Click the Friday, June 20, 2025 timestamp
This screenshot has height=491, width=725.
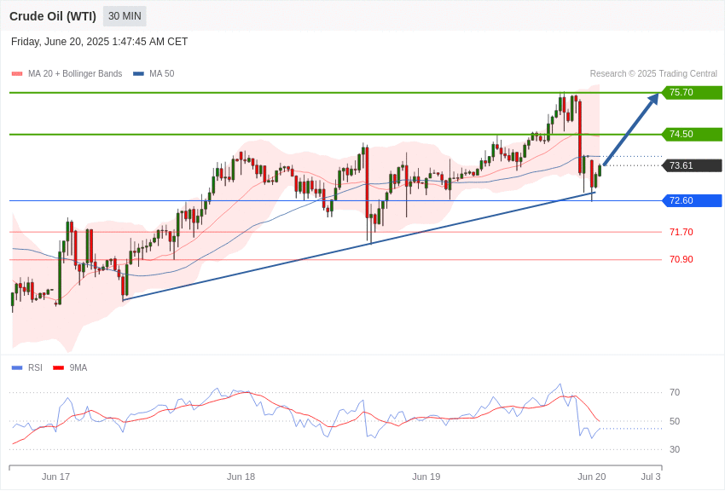[100, 42]
